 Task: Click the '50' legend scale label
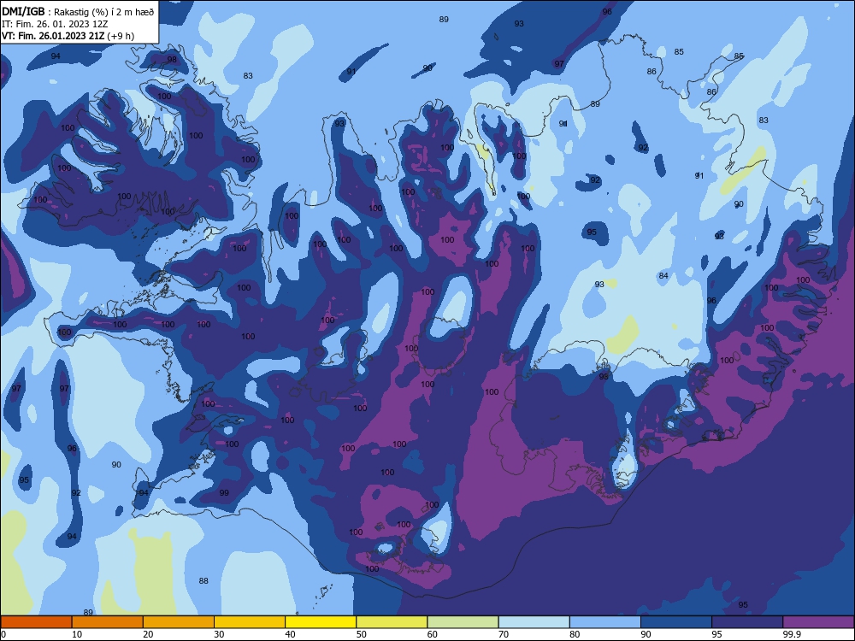[361, 634]
